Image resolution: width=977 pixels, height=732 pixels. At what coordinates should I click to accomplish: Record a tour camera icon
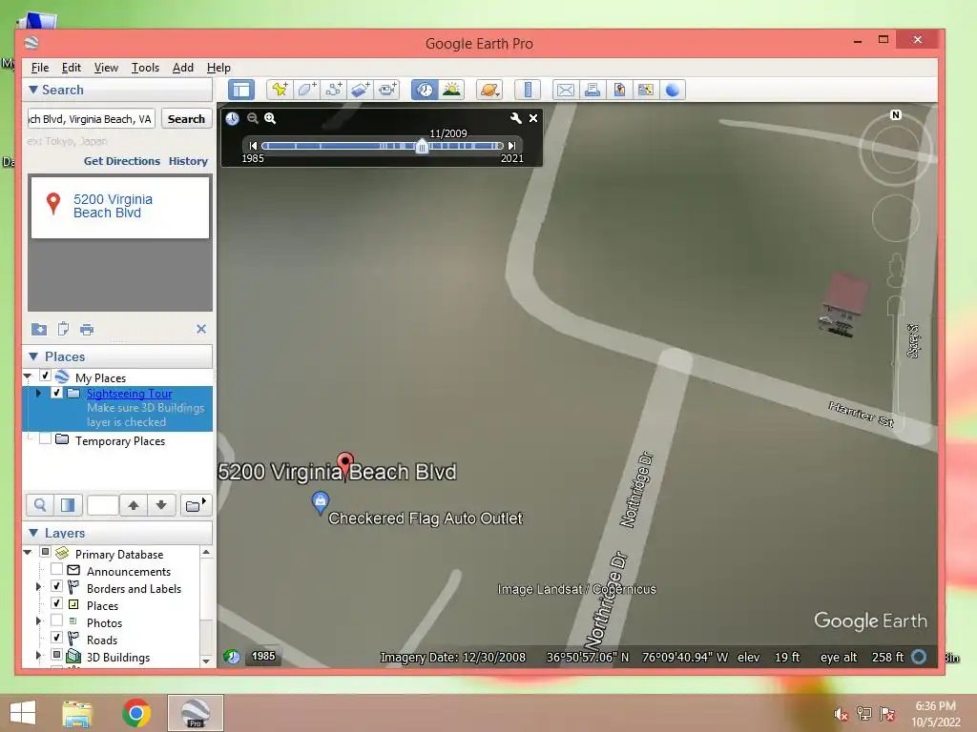(x=387, y=90)
